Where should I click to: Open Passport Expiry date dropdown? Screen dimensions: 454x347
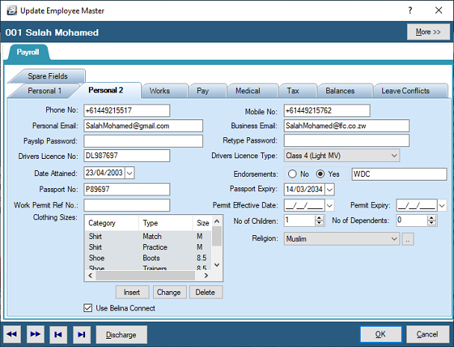point(329,190)
